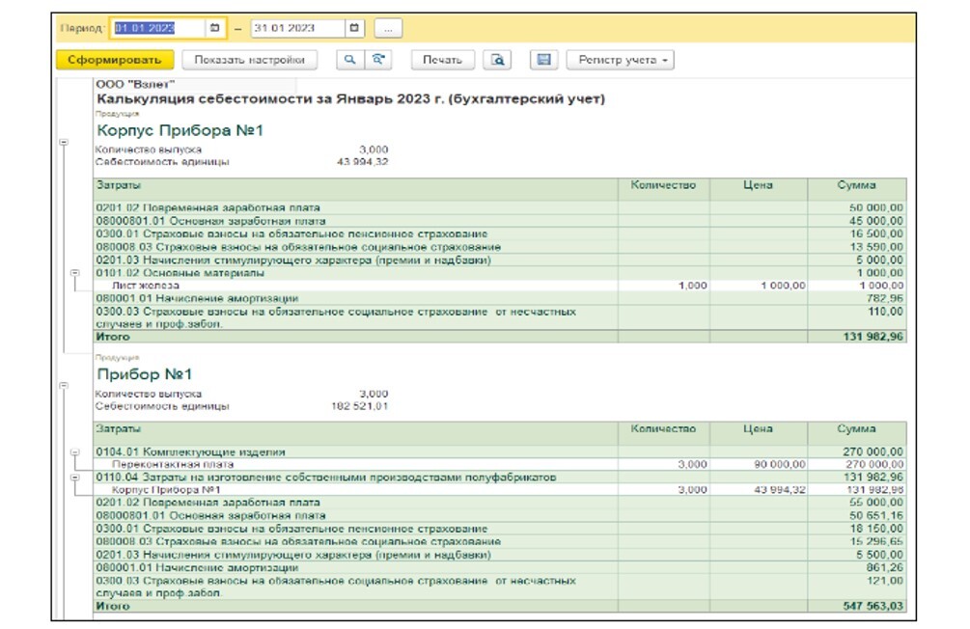This screenshot has width=970, height=629.
Task: Collapse the Корпус Прибора №1 group
Action: click(x=64, y=142)
